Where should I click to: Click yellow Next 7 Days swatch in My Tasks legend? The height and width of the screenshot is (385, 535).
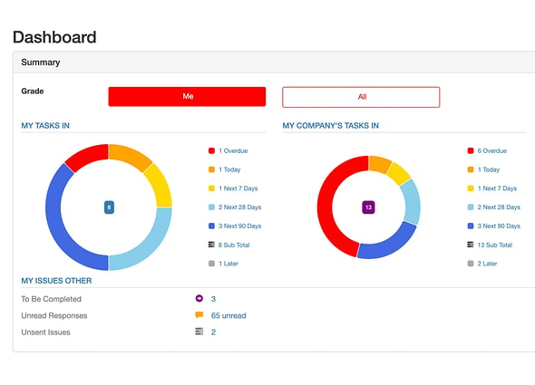click(x=211, y=188)
